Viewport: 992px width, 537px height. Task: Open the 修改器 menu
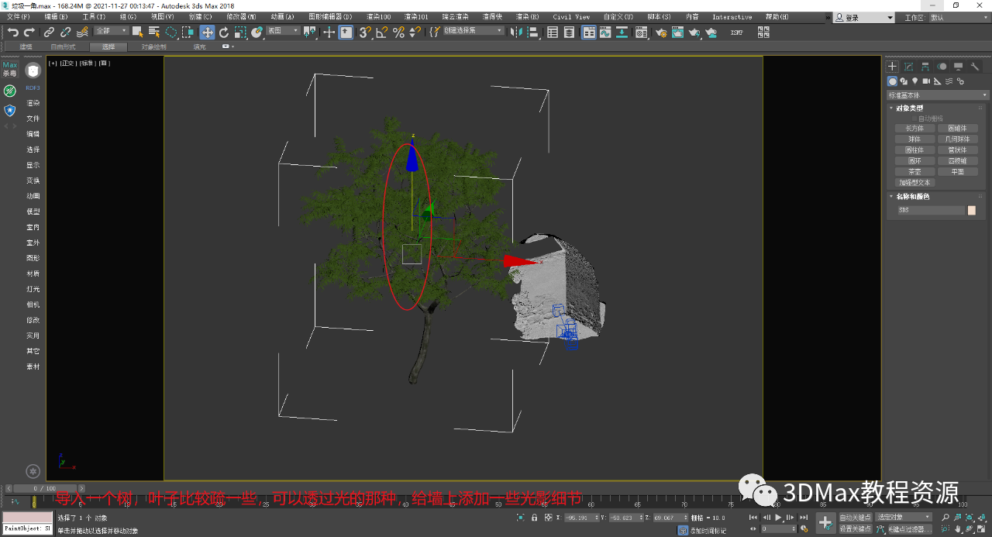241,16
